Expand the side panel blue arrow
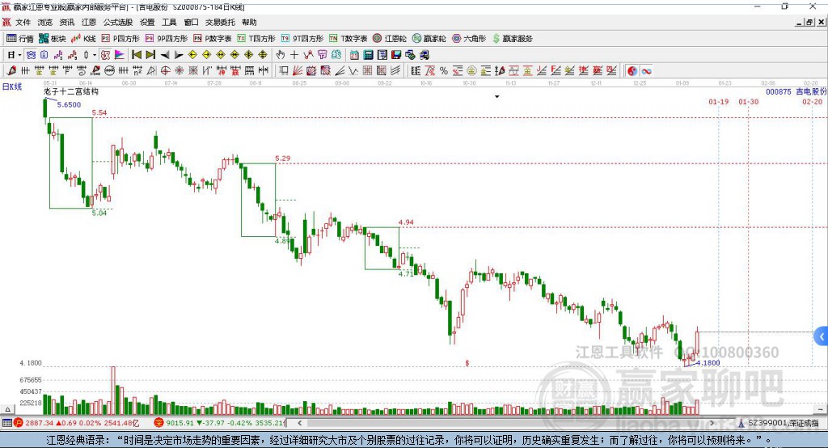 [x=822, y=336]
